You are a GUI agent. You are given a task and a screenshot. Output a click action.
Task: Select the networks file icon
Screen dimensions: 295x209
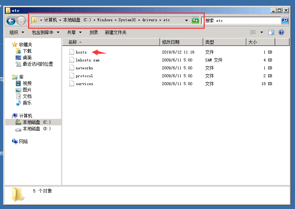click(72, 68)
